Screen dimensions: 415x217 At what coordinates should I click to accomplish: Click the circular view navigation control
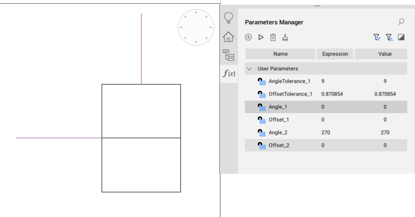[x=196, y=28]
